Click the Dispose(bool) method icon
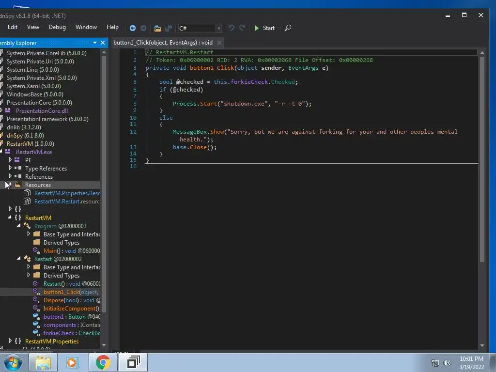 click(36, 300)
